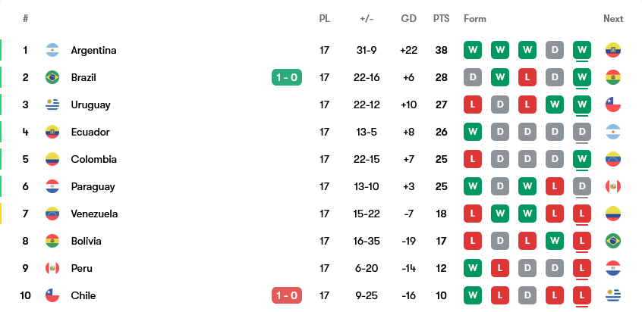
Task: Open Brazil's next opponent Bolivia flag
Action: point(613,77)
